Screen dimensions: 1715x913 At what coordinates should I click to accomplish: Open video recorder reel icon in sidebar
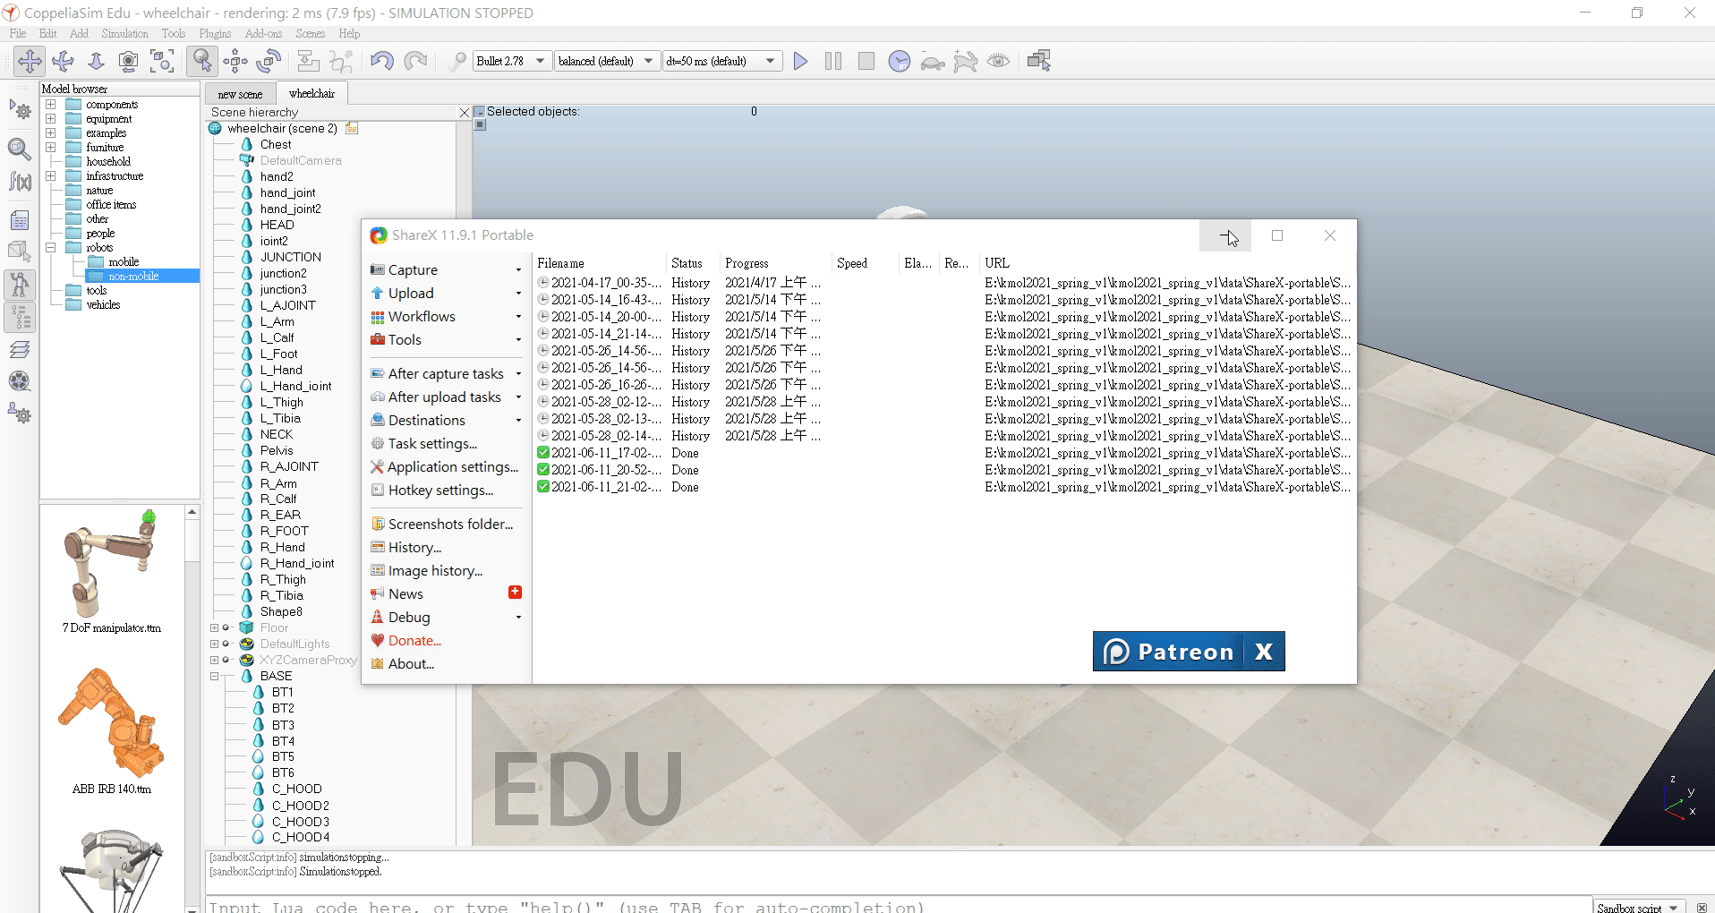(20, 381)
